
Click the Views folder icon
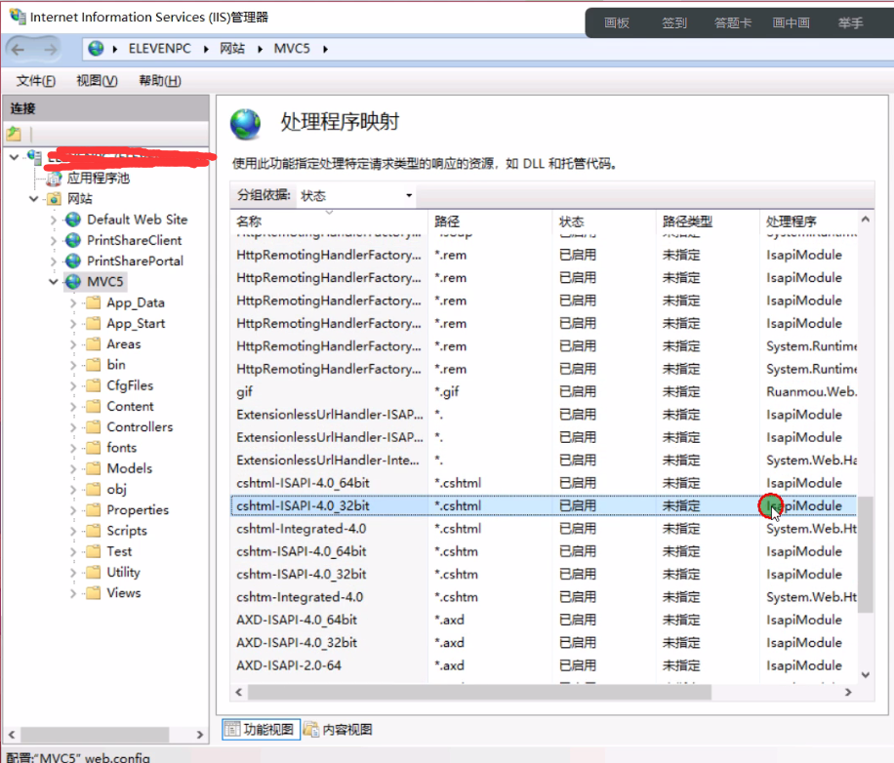pos(93,592)
